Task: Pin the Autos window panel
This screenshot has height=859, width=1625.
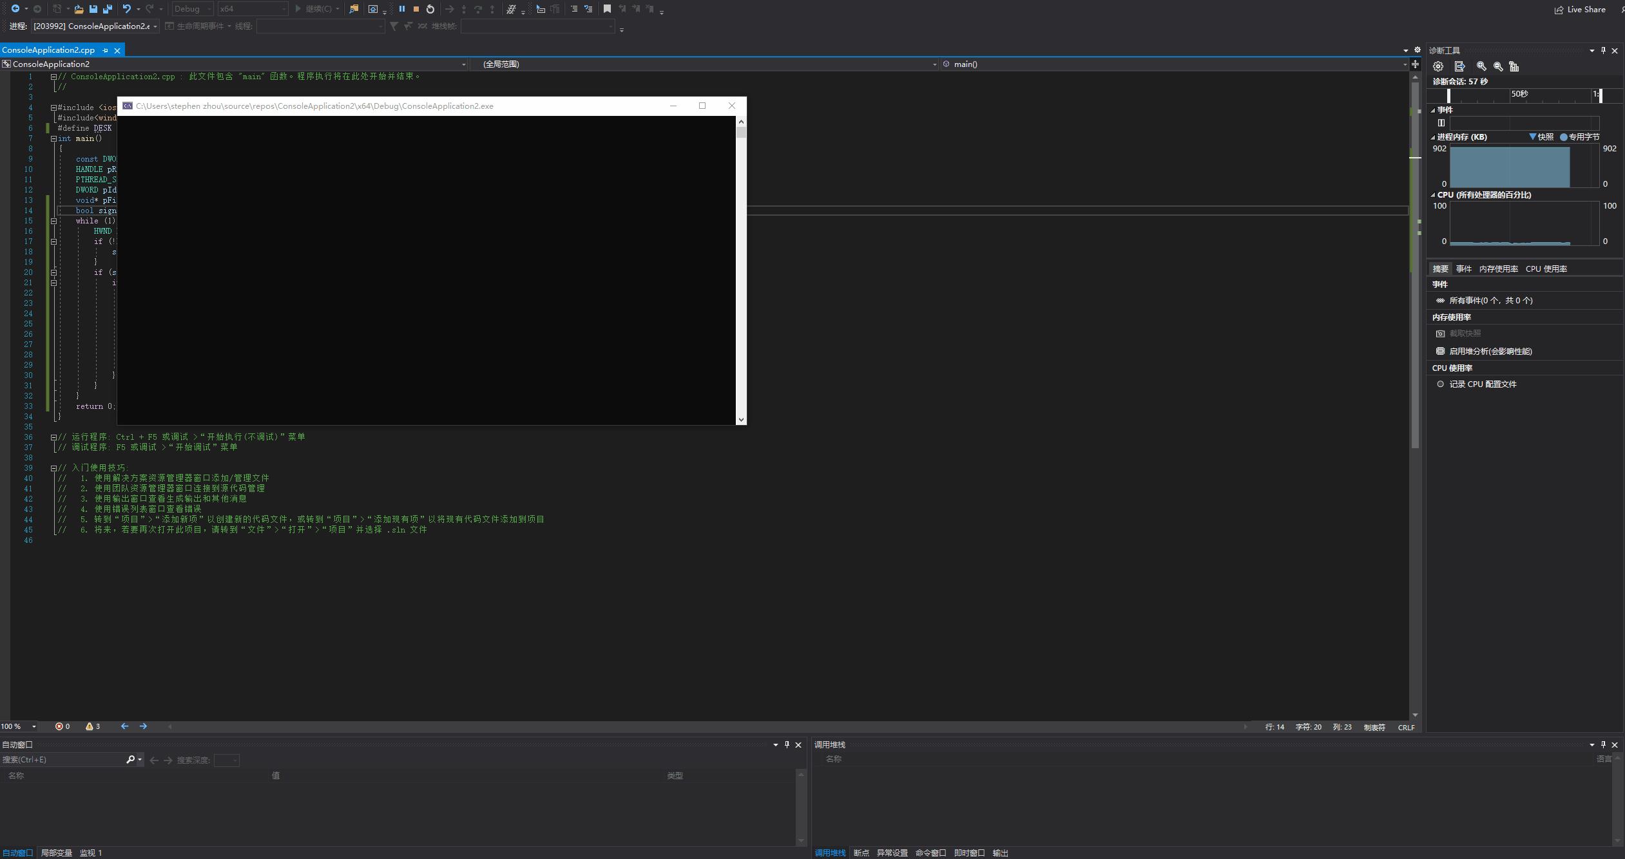Action: (x=787, y=744)
